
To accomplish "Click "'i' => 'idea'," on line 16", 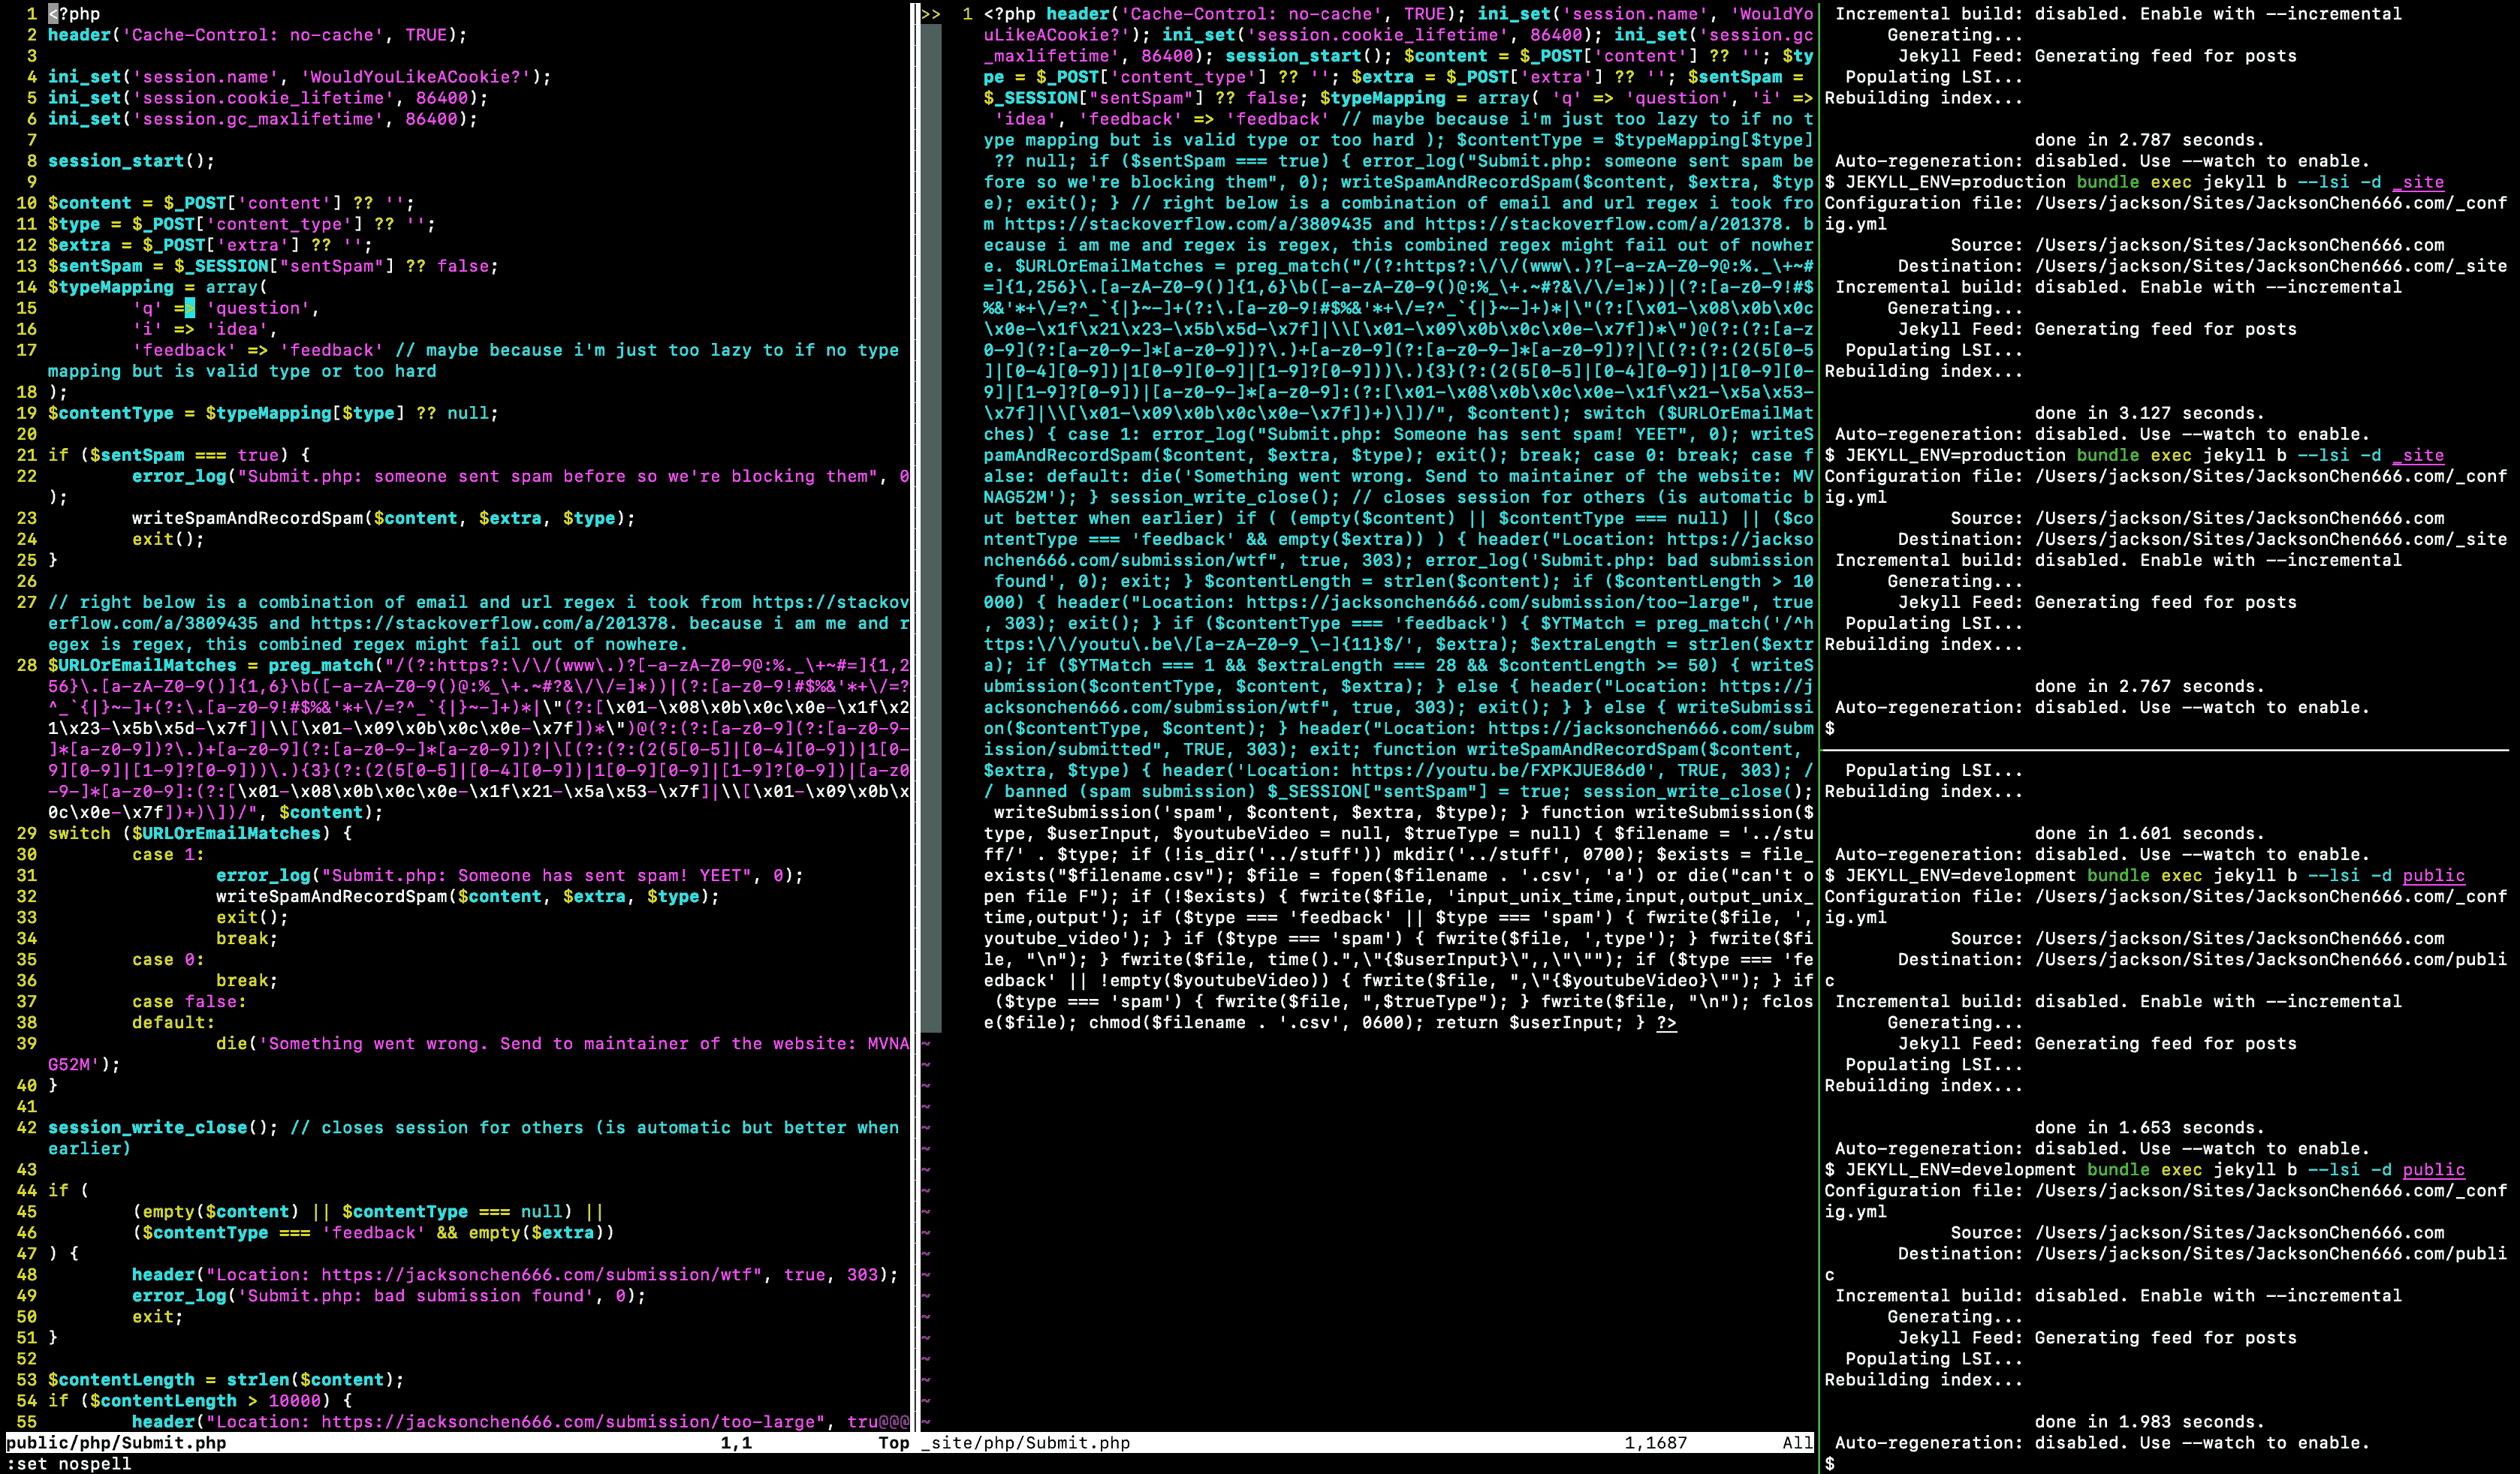I will [205, 329].
